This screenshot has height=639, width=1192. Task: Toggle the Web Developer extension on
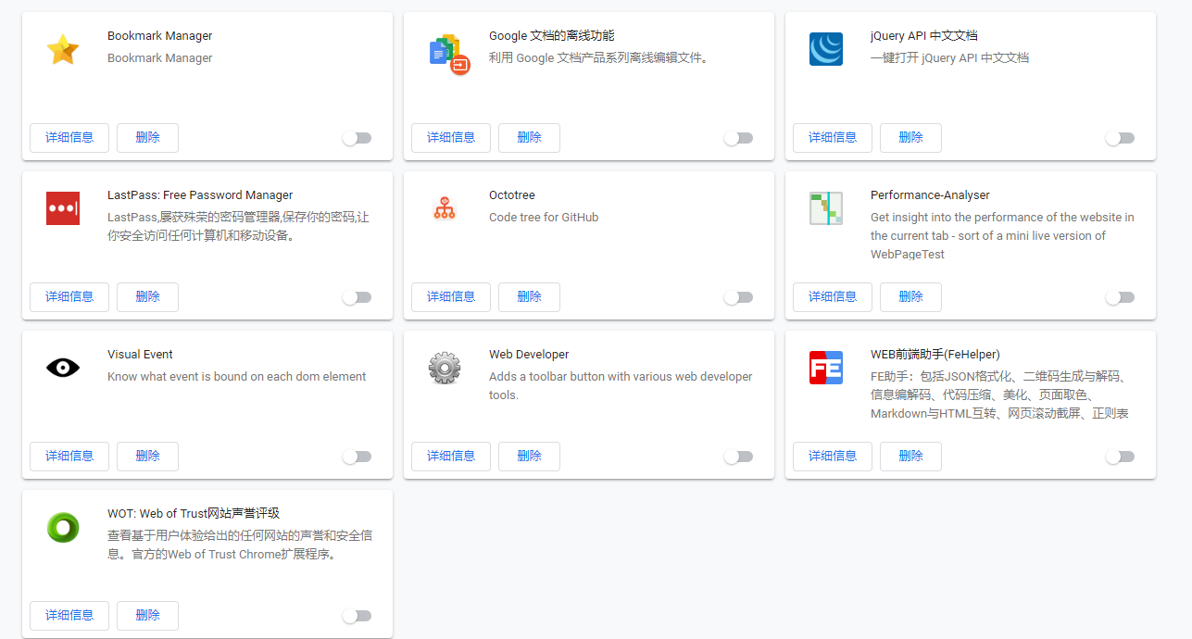pos(738,457)
